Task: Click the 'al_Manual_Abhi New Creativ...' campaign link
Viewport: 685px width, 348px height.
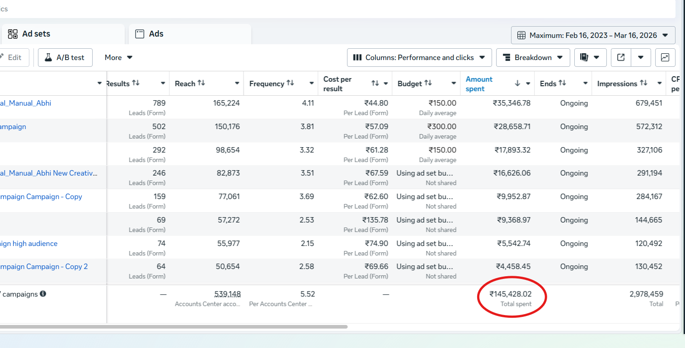Action: click(x=48, y=173)
